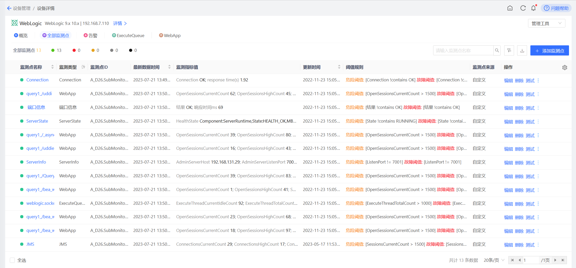This screenshot has width=576, height=268.
Task: Open the WebApp tab
Action: 170,36
